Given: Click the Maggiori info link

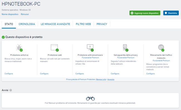Looking at the screenshot, I should click(x=101, y=79).
